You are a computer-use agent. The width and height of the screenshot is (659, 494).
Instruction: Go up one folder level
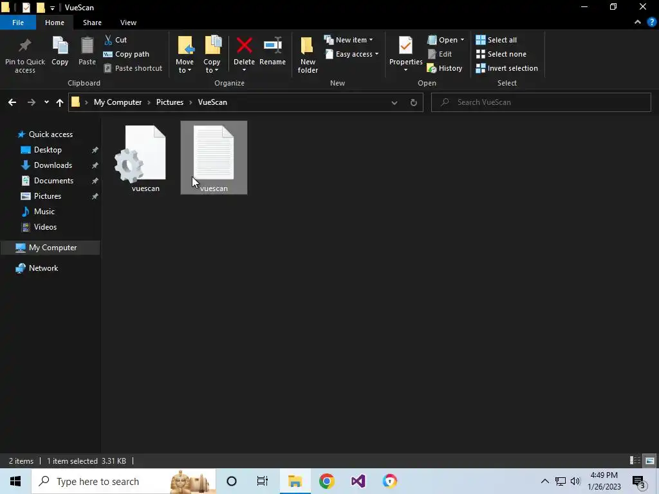pos(60,102)
